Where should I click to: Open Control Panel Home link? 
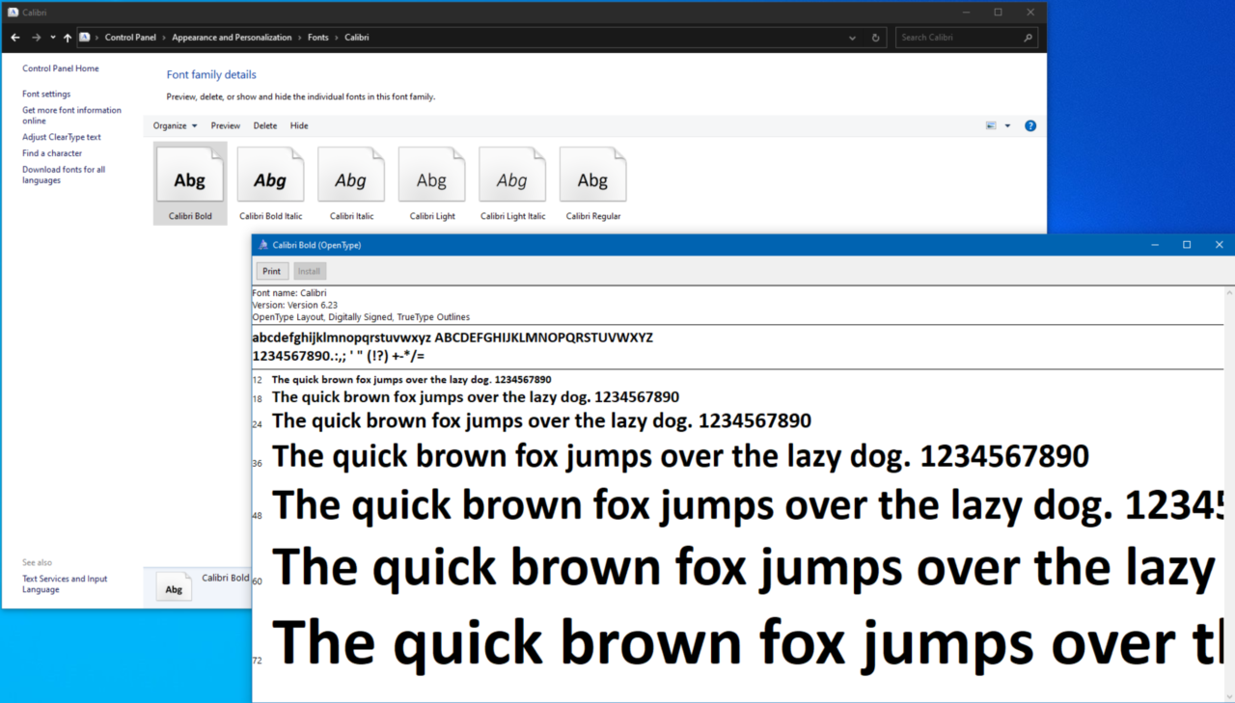[61, 68]
